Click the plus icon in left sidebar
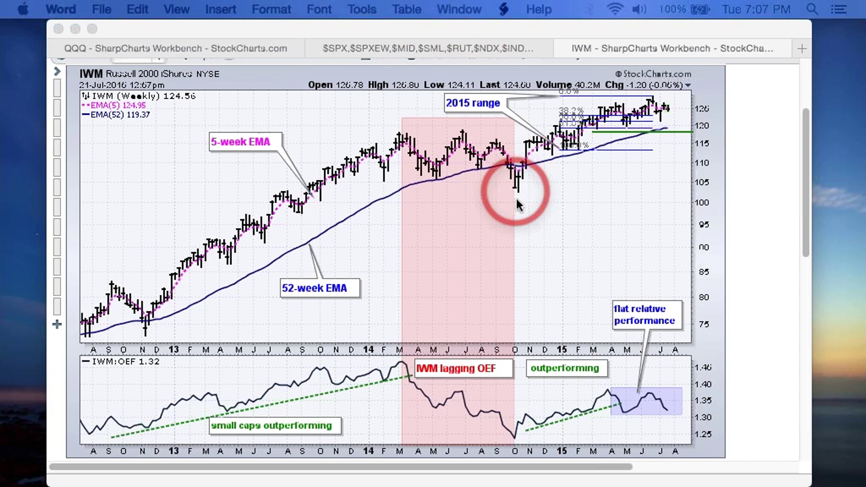 [57, 324]
